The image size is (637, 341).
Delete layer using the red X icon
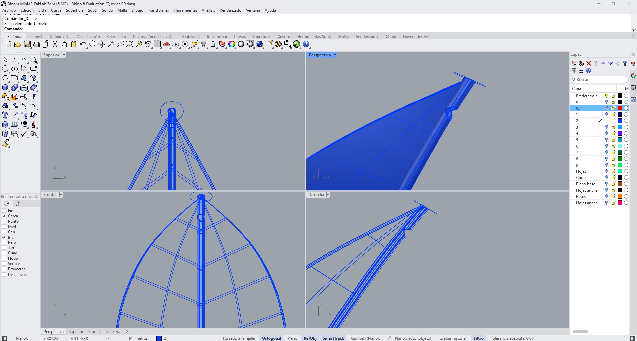(589, 63)
